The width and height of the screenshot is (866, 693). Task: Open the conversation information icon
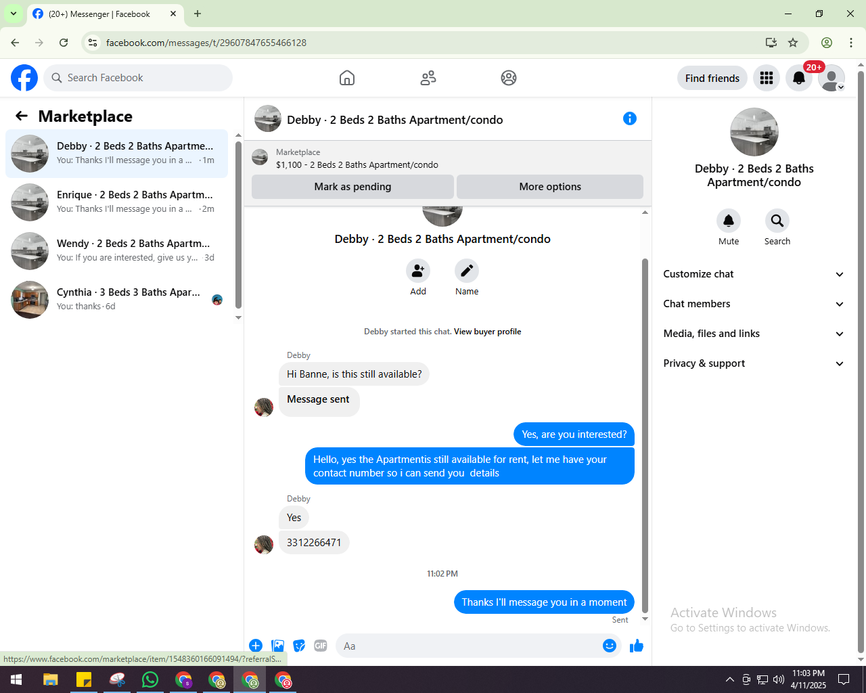click(630, 119)
